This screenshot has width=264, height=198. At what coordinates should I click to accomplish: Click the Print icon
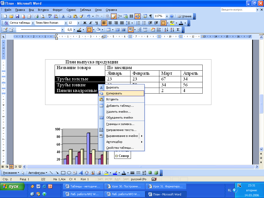[36, 16]
